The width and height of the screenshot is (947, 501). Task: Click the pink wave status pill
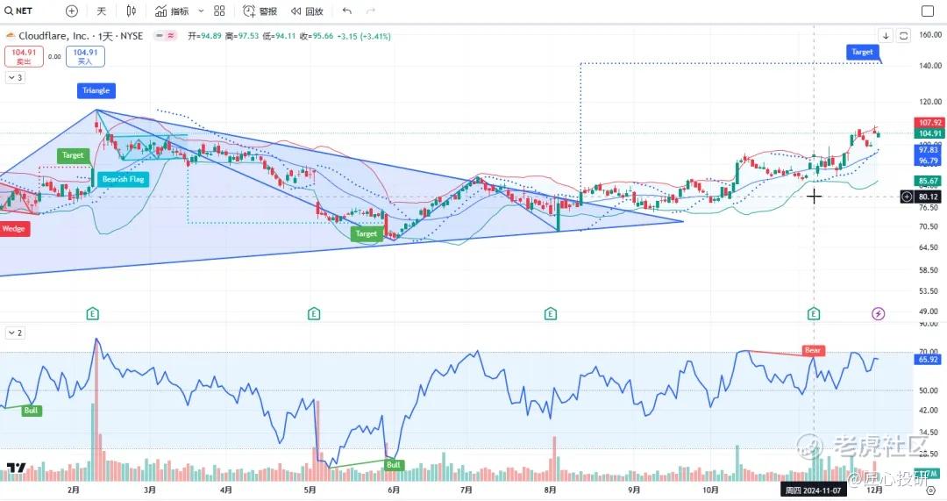[x=171, y=36]
